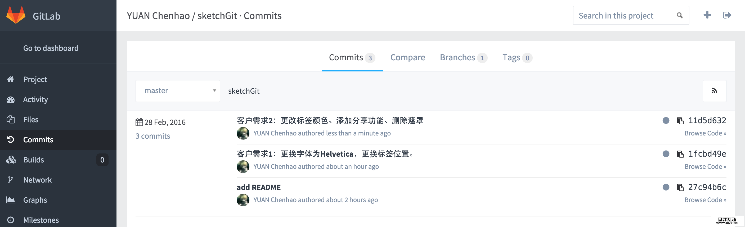Open Network in the sidebar

coord(37,180)
